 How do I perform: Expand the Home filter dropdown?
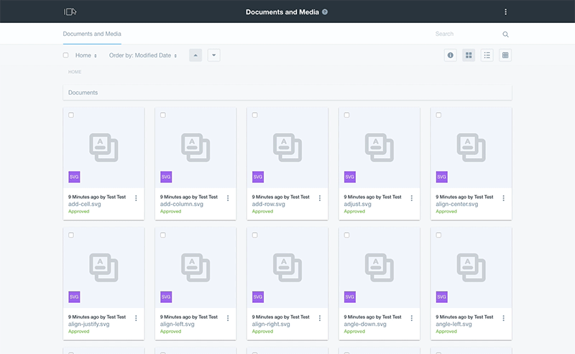click(86, 55)
